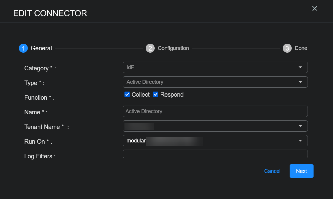Open the Type combo box showing Active Directory
The width and height of the screenshot is (333, 199).
[x=209, y=82]
